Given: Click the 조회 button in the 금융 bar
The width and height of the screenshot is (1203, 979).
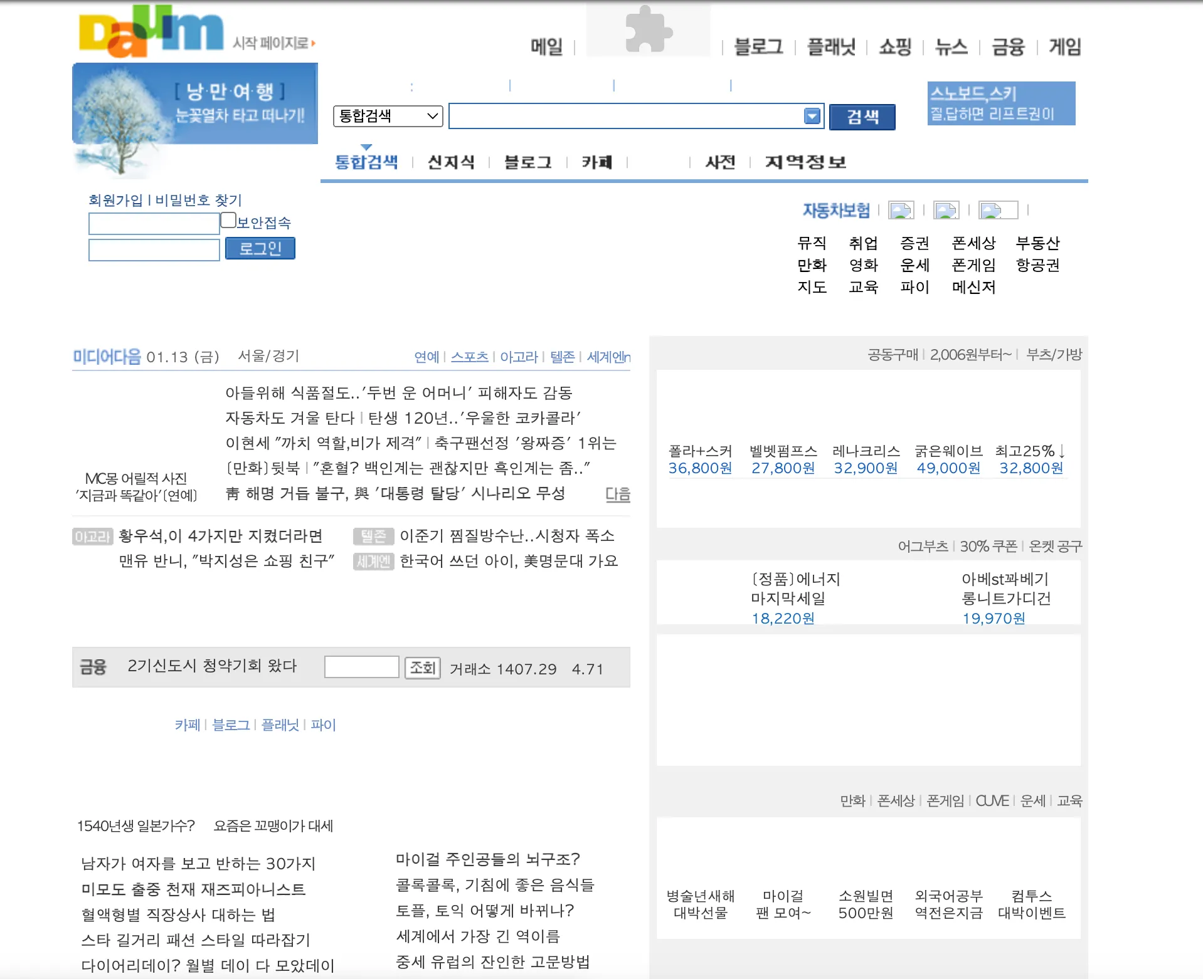Looking at the screenshot, I should click(x=423, y=667).
